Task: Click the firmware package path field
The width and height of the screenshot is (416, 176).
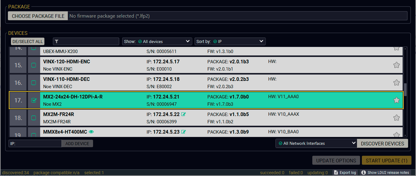Action: (x=237, y=16)
